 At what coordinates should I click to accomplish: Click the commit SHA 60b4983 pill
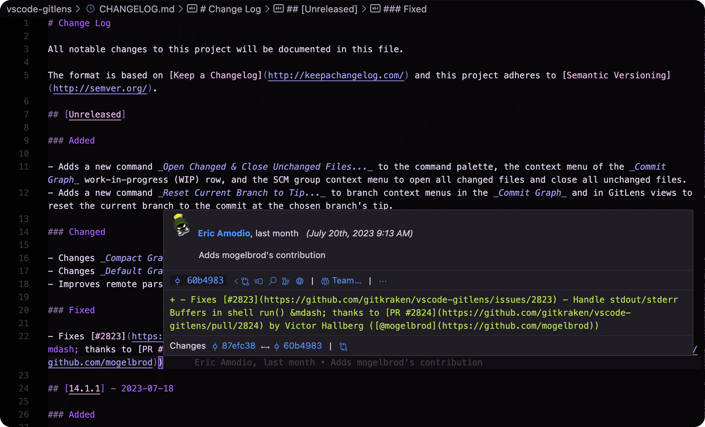(199, 280)
